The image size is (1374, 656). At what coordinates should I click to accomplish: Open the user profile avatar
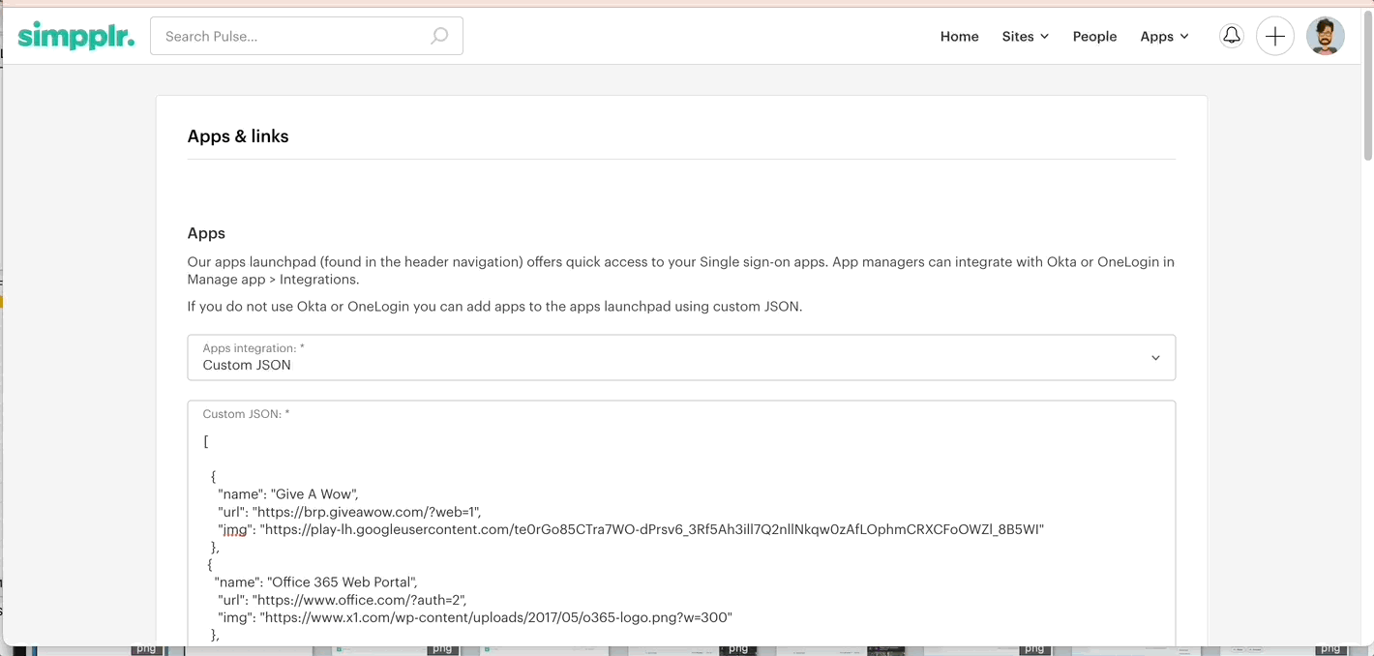point(1326,36)
